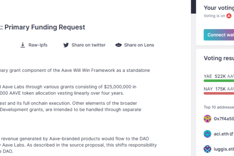Open the luggis.eth voter profile
The width and height of the screenshot is (234, 156).
point(223,149)
